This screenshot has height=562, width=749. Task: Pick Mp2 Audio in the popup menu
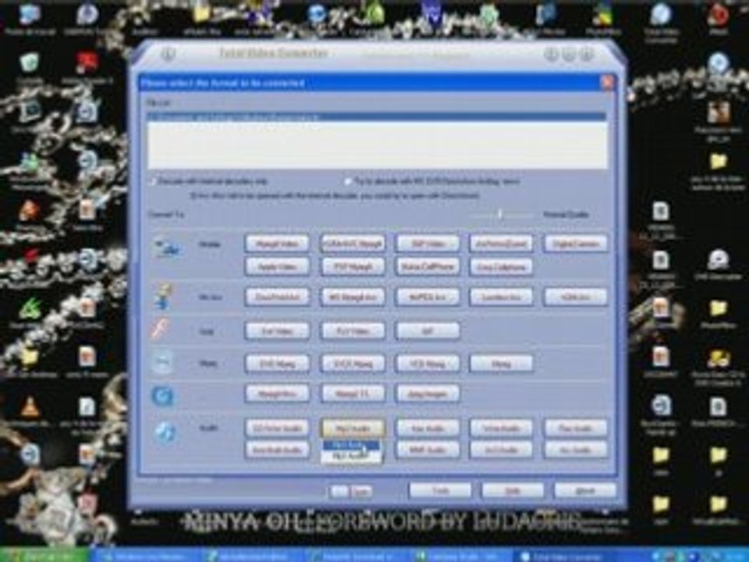click(x=351, y=456)
